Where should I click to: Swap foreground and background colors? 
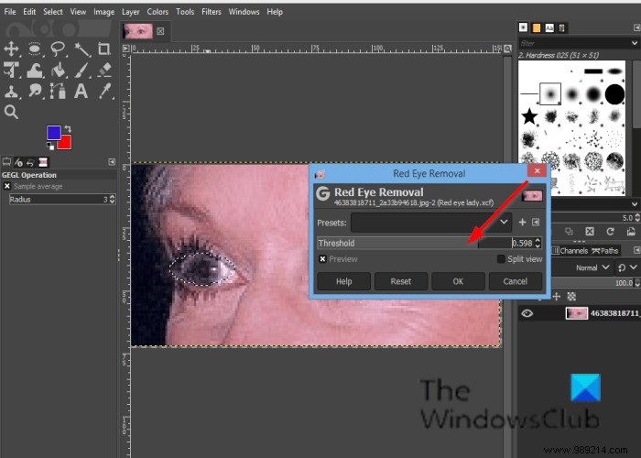(68, 129)
